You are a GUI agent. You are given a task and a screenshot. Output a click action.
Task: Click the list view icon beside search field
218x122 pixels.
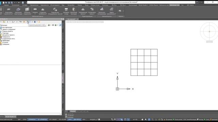click(53, 25)
